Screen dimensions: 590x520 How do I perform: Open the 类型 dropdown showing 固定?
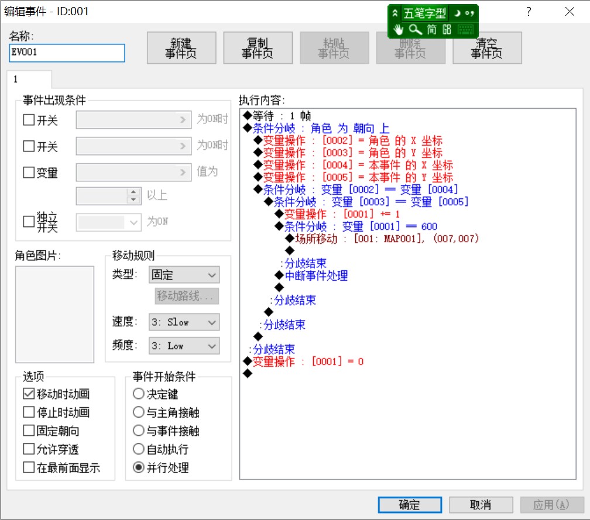(184, 275)
